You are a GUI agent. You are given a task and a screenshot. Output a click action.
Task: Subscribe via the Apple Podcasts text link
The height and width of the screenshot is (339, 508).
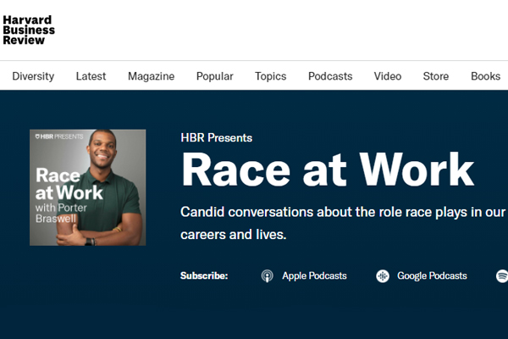click(x=314, y=275)
